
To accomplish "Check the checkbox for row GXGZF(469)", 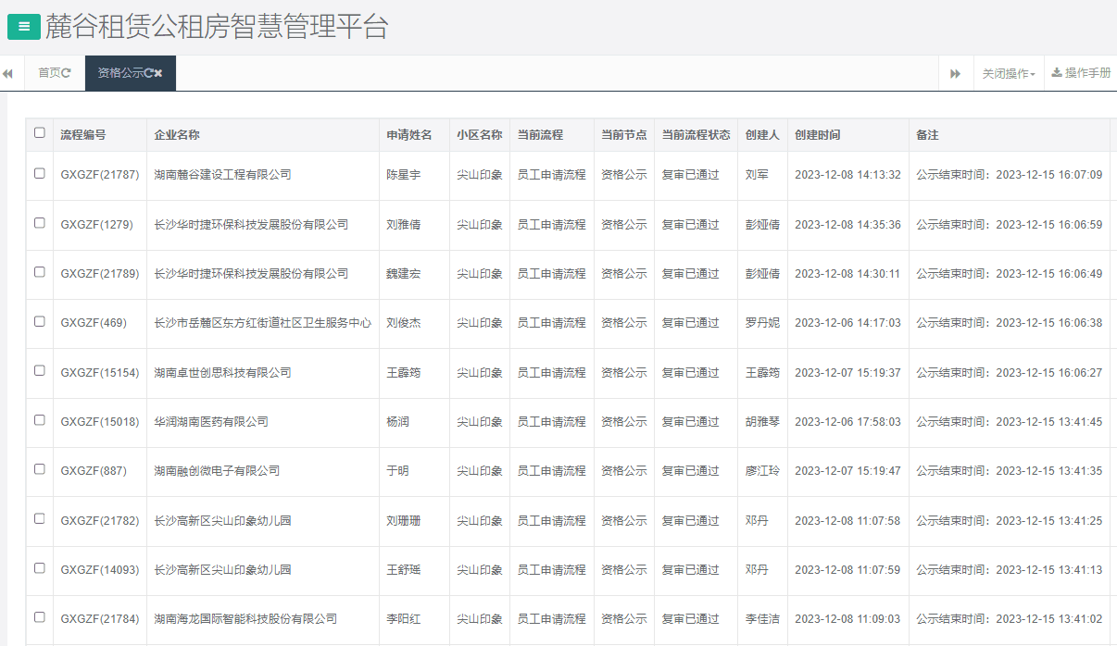I will [x=39, y=323].
